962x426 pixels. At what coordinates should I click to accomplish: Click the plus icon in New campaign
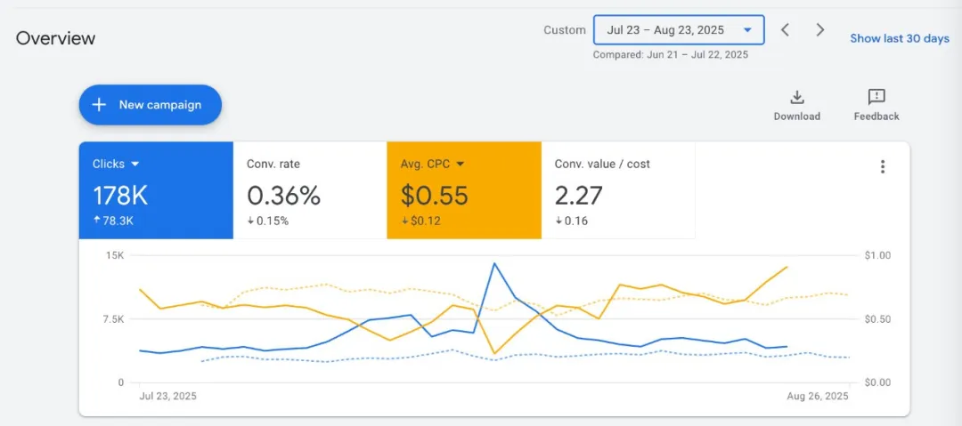(99, 105)
